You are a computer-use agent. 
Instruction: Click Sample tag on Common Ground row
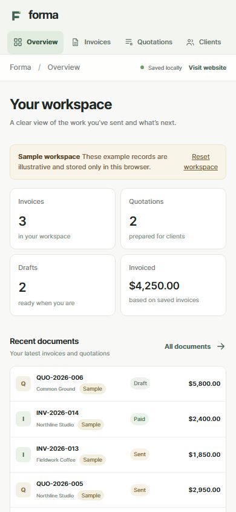[93, 389]
